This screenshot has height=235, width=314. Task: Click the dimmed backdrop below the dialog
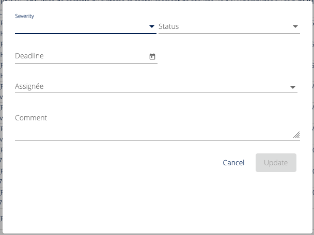(155, 233)
